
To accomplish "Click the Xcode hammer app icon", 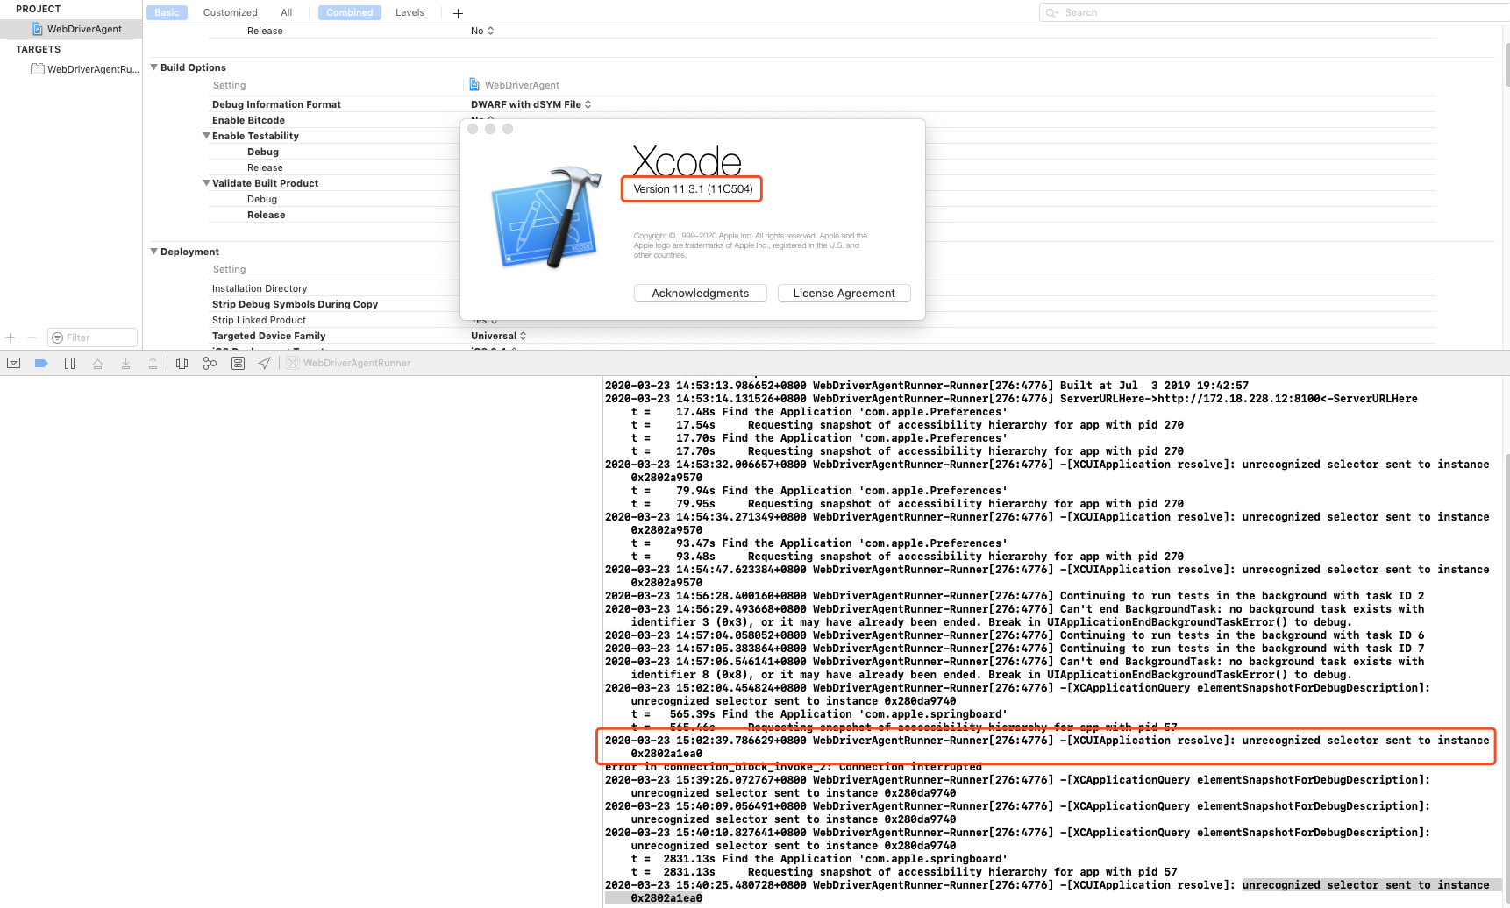I will [546, 216].
